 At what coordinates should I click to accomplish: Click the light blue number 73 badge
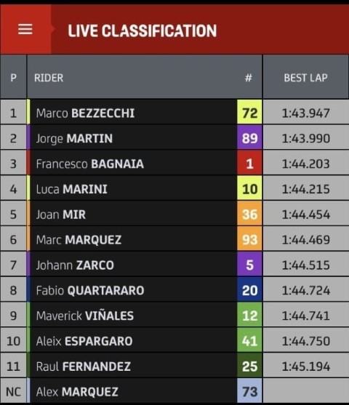(249, 390)
